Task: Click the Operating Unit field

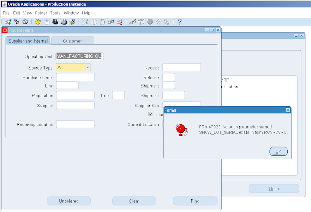Action: point(79,56)
